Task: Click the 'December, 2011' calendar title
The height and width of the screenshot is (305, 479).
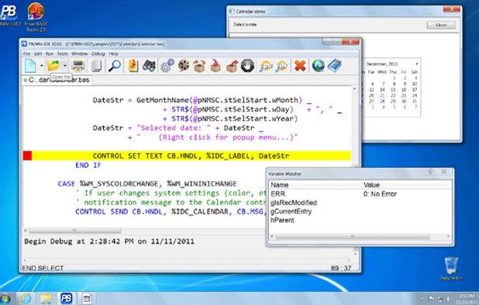Action: click(x=382, y=64)
